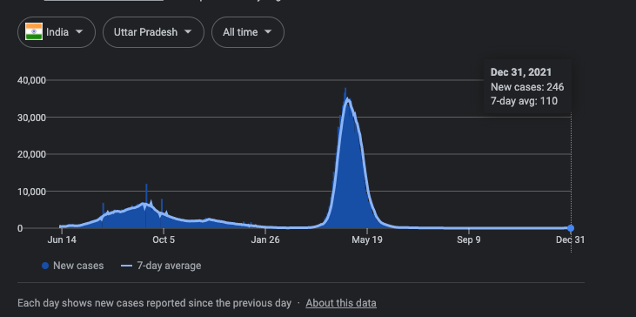Screen dimensions: 636x317
Task: Open the India country dropdown
Action: pyautogui.click(x=57, y=32)
